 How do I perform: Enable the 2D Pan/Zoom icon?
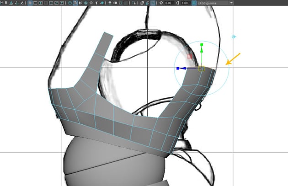pyautogui.click(x=16, y=3)
